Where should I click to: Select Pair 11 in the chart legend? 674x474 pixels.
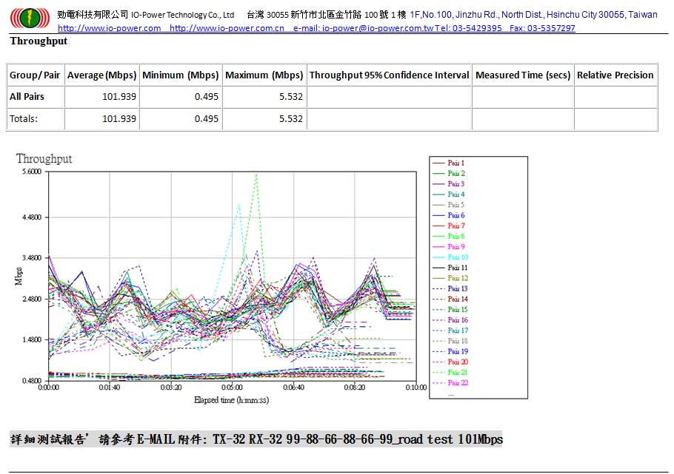(x=458, y=268)
